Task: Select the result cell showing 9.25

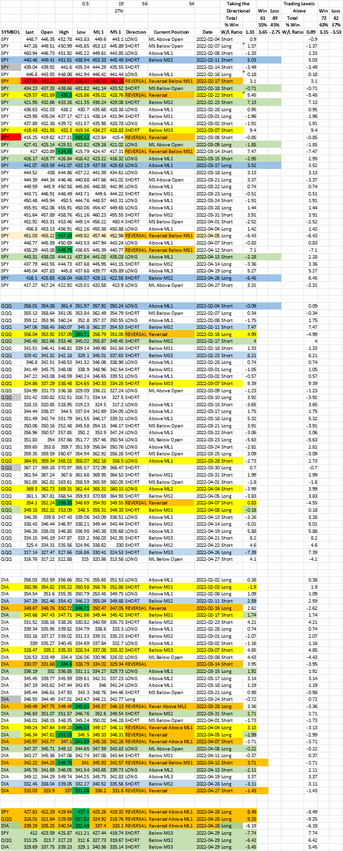Action: point(251,819)
